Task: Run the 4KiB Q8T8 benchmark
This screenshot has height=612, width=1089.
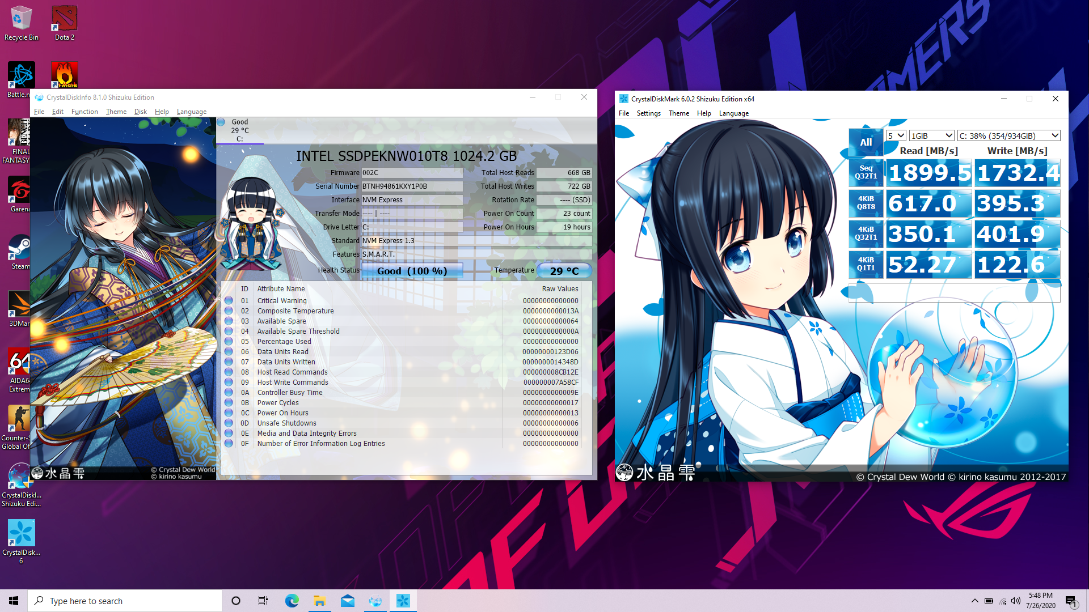Action: (x=866, y=203)
